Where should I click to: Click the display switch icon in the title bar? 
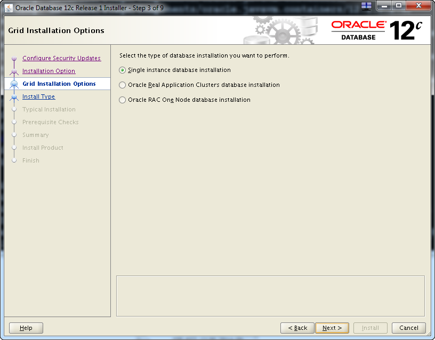[x=366, y=6]
